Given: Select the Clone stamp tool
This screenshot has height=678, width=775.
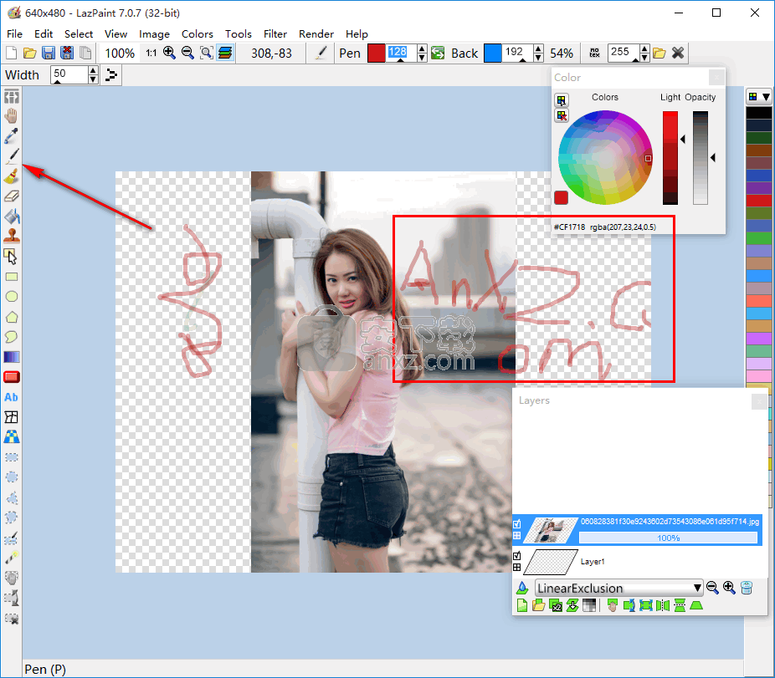Looking at the screenshot, I should coord(12,236).
